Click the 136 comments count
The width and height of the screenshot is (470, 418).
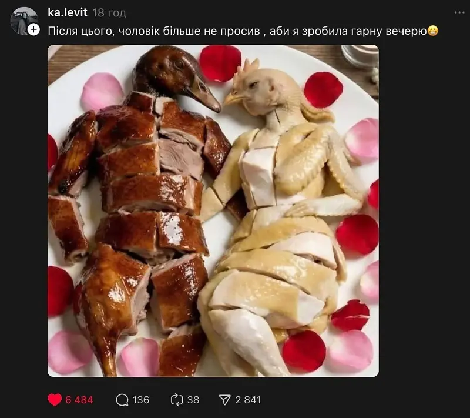coord(141,400)
